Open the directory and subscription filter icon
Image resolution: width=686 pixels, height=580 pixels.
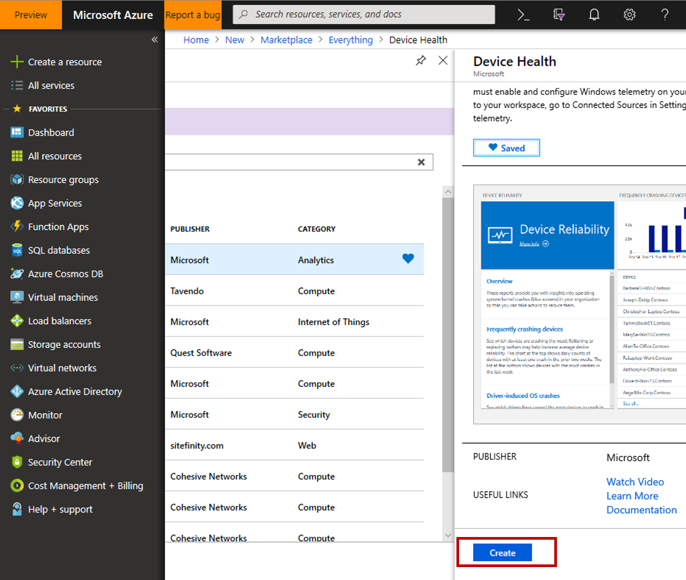point(559,15)
